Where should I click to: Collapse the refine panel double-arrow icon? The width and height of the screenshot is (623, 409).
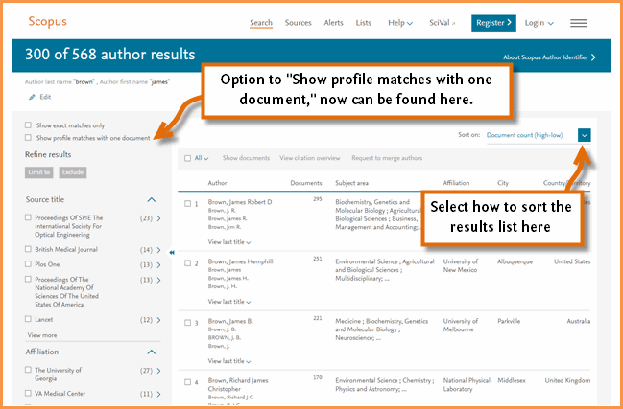pos(172,252)
